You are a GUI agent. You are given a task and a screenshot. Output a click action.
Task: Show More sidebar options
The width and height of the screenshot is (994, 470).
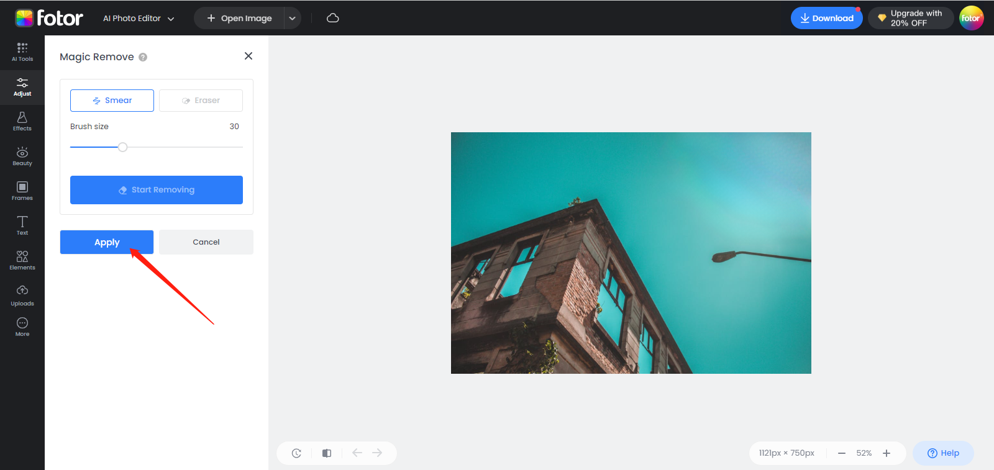[22, 327]
